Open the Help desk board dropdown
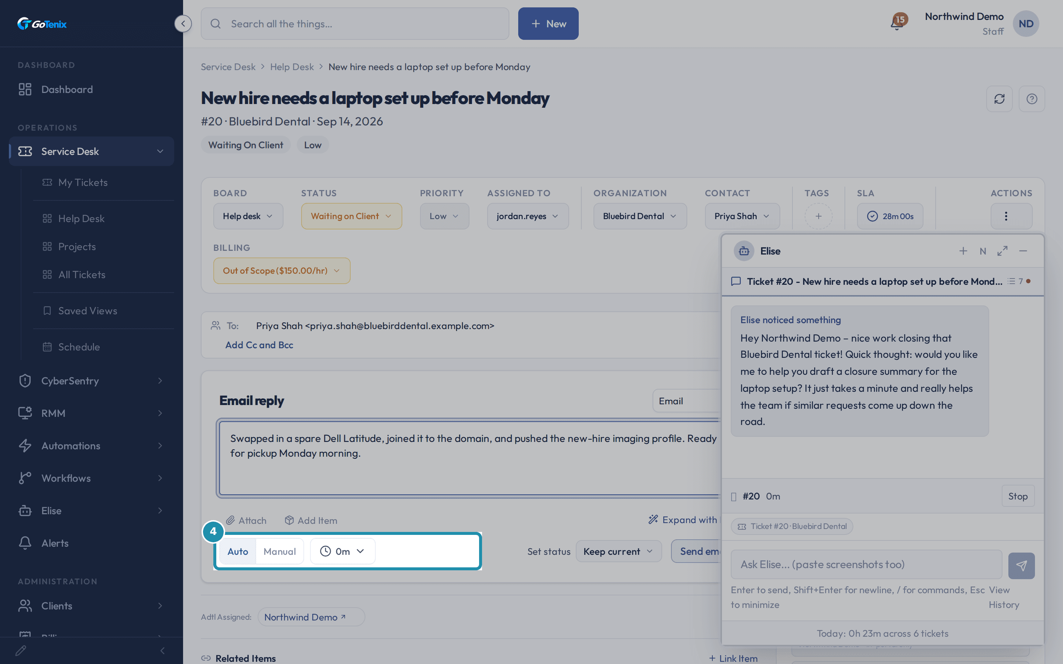This screenshot has width=1063, height=664. [x=248, y=216]
